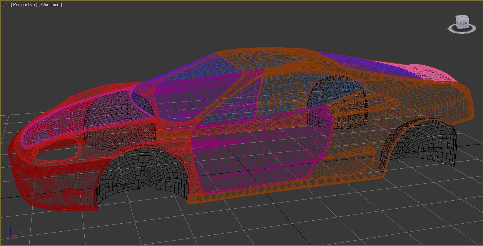Click the XYZ axis tripod icon
Viewport: 483px width, 246px height.
pos(15,229)
